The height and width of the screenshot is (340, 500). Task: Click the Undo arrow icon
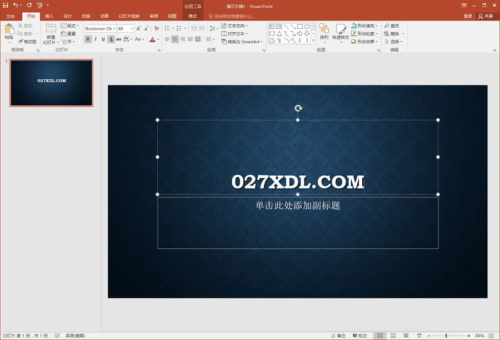(16, 5)
